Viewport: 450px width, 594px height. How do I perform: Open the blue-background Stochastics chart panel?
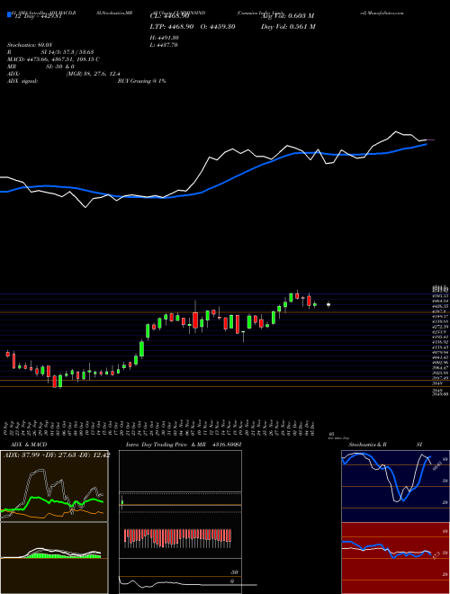coord(395,486)
